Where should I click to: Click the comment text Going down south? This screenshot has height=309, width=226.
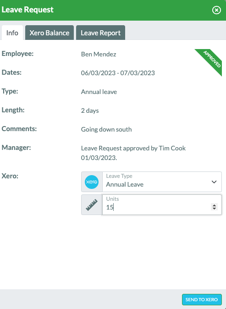pos(106,129)
